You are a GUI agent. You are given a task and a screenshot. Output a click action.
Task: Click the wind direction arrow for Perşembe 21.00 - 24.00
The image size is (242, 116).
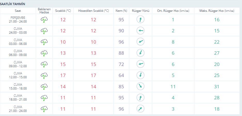click(x=140, y=20)
